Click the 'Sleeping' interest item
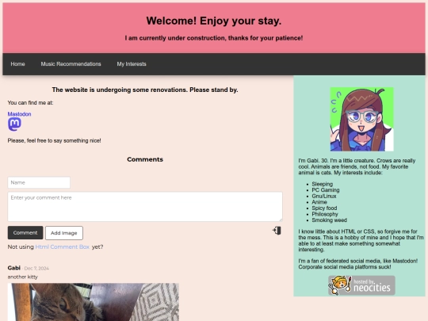The image size is (428, 321). click(323, 184)
